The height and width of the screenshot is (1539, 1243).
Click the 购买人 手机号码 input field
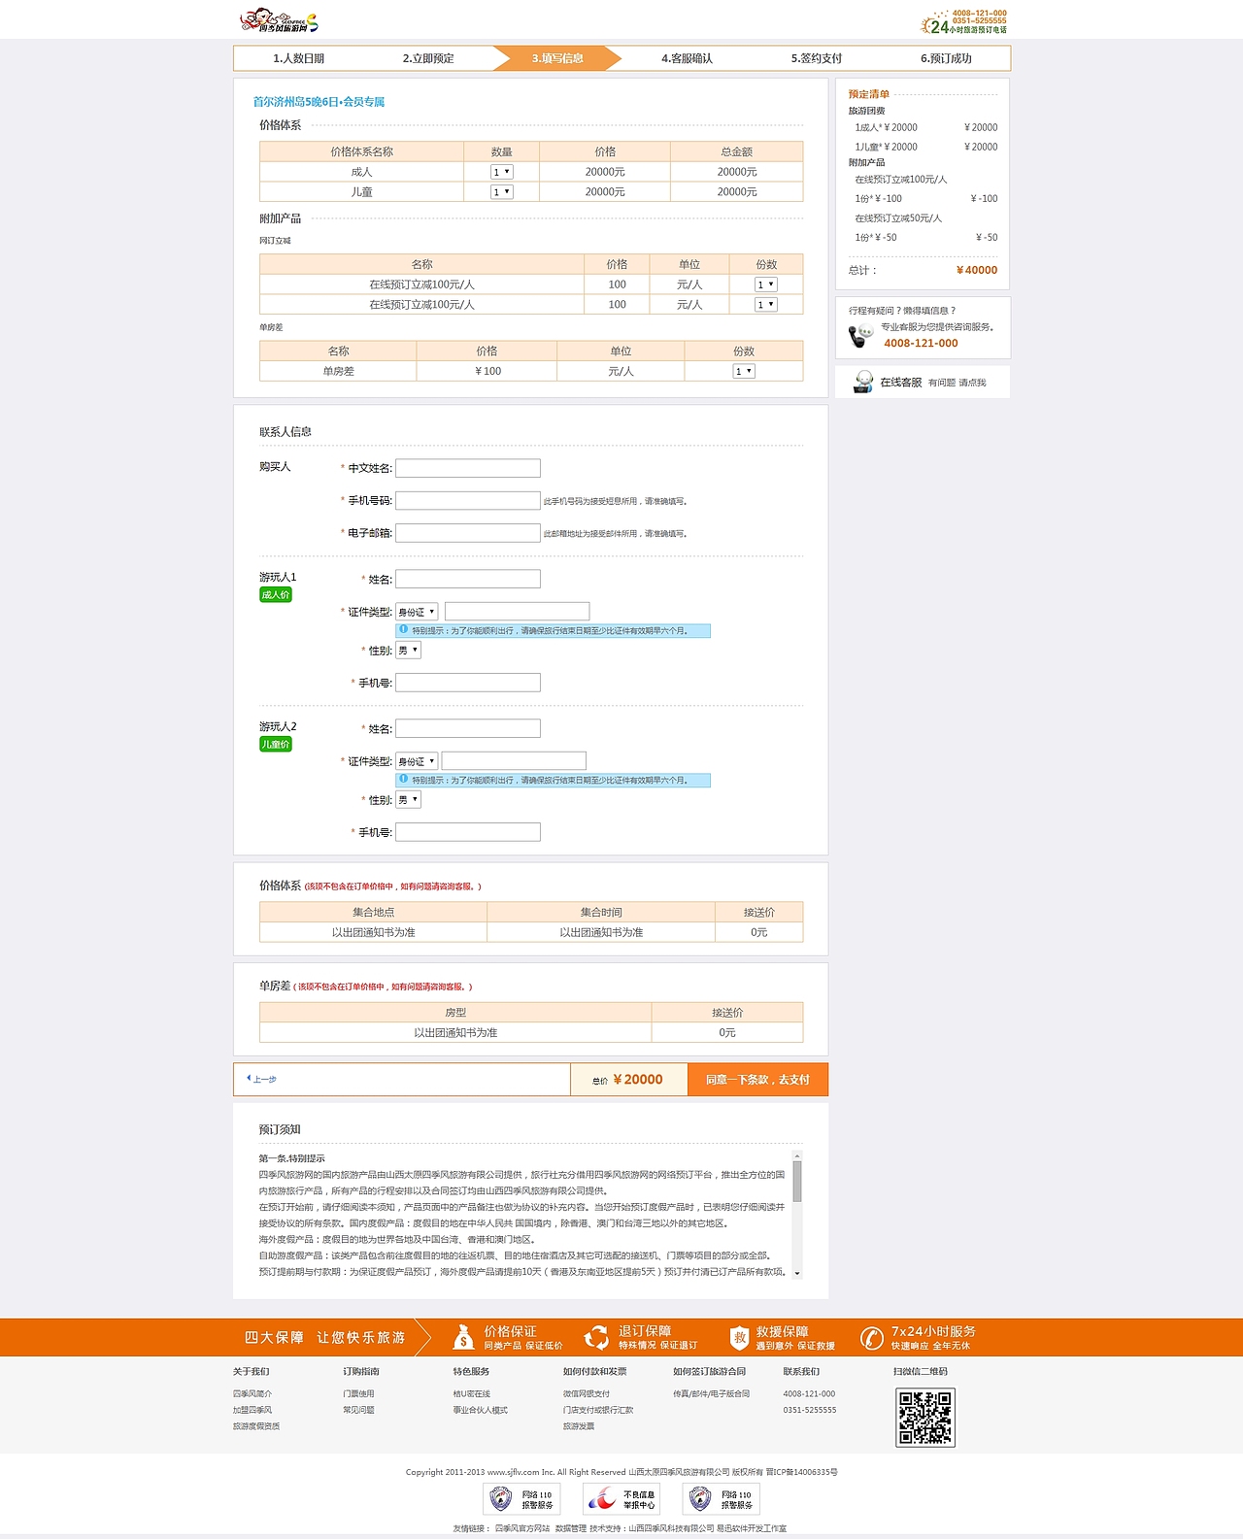click(468, 501)
